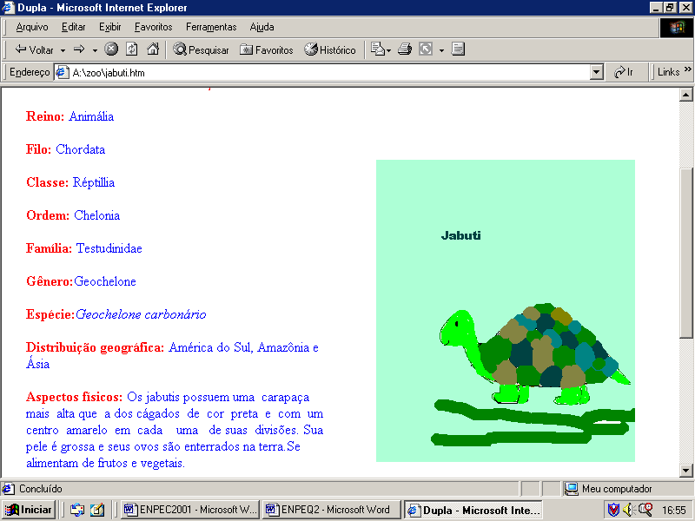
Task: Click the text Chelonia
Action: pyautogui.click(x=97, y=215)
